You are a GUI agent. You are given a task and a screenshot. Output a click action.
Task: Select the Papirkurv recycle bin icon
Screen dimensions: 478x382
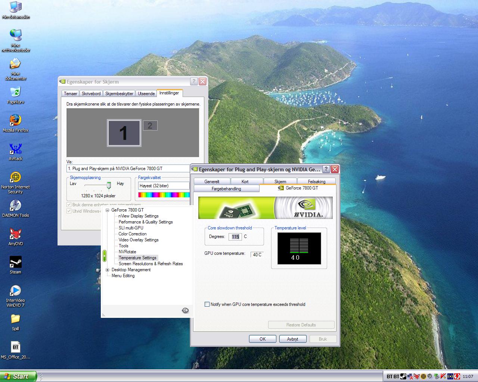[x=15, y=95]
